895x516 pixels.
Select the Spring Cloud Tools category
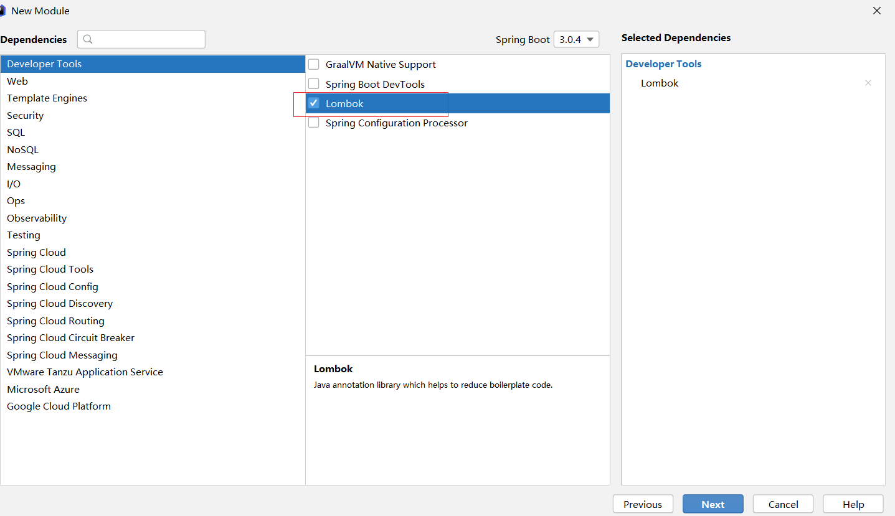tap(153, 270)
